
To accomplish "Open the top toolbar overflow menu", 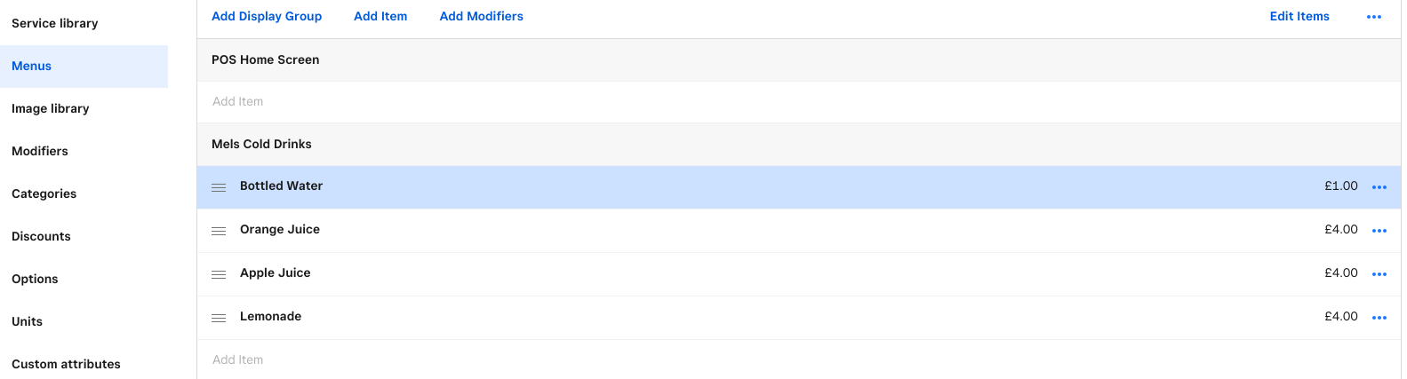I will pos(1373,17).
